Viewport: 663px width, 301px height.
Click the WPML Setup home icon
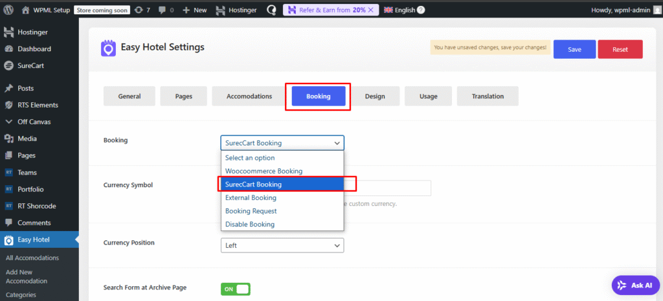[25, 10]
